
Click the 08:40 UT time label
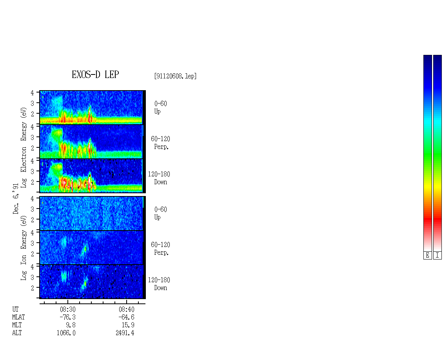click(x=126, y=309)
